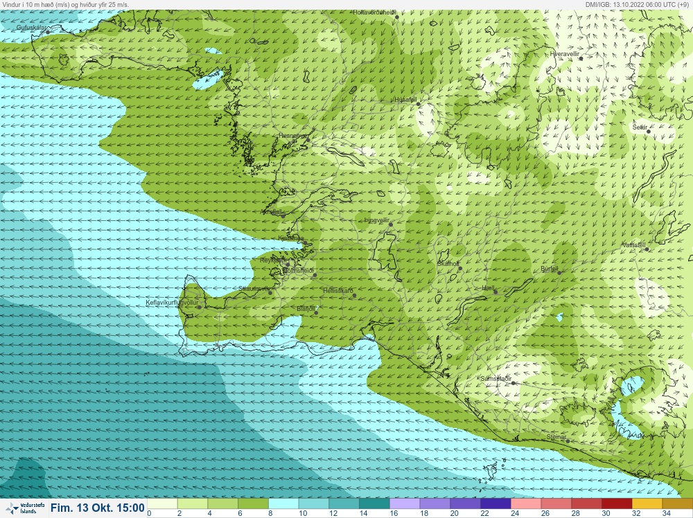Click the 34+ m/s ochre swatch
The height and width of the screenshot is (518, 693).
pos(678,504)
